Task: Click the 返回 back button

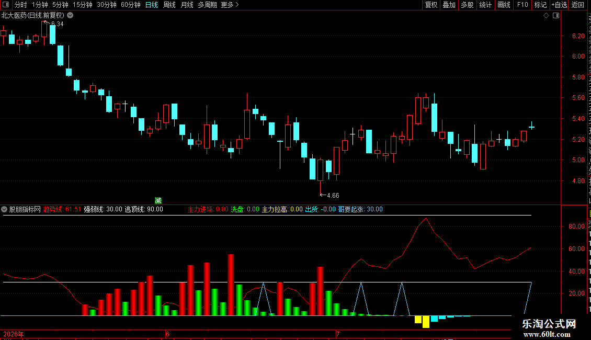Action: tap(577, 5)
